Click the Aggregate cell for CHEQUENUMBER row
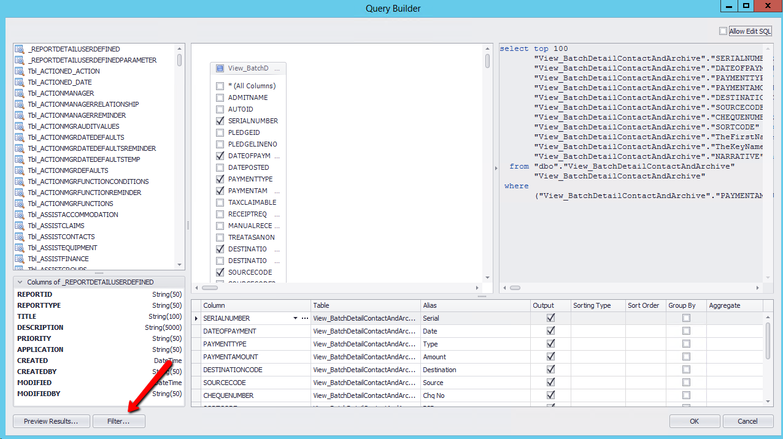 coord(735,395)
